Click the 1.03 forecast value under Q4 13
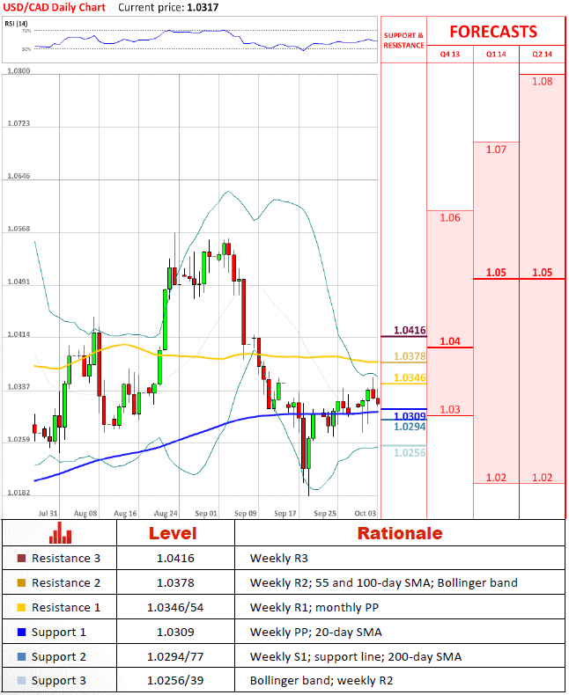 click(449, 410)
